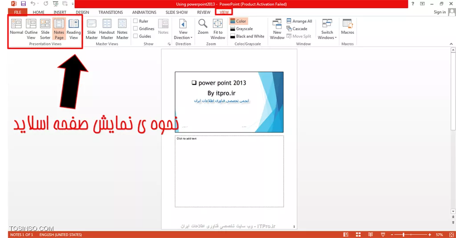Open Slide Sorter view
The width and height of the screenshot is (456, 238).
45,29
